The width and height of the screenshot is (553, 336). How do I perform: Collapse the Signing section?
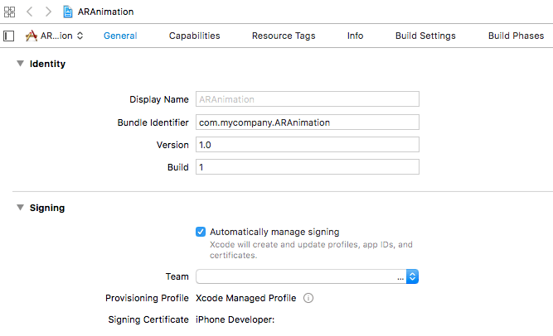point(20,208)
